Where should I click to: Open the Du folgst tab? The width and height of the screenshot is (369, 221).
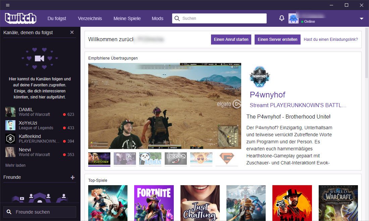(57, 18)
